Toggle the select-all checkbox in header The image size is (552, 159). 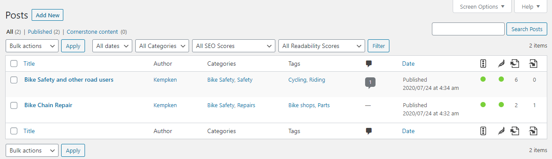tap(14, 64)
